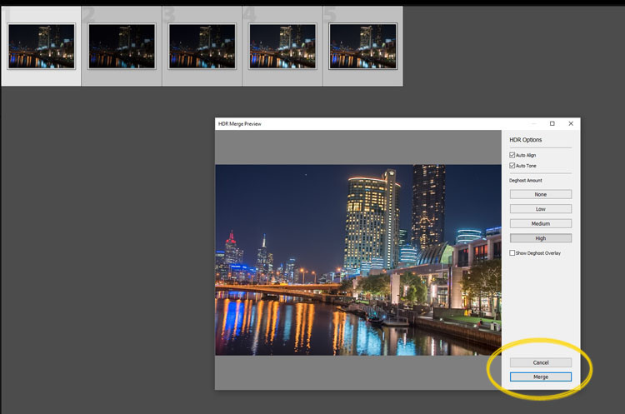Set deghost amount to Low
Screen dimensions: 625x414
point(540,209)
